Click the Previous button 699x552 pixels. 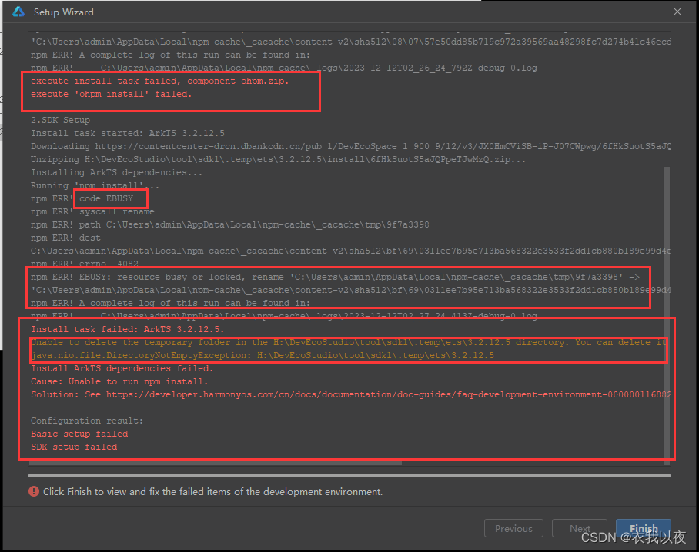tap(513, 528)
